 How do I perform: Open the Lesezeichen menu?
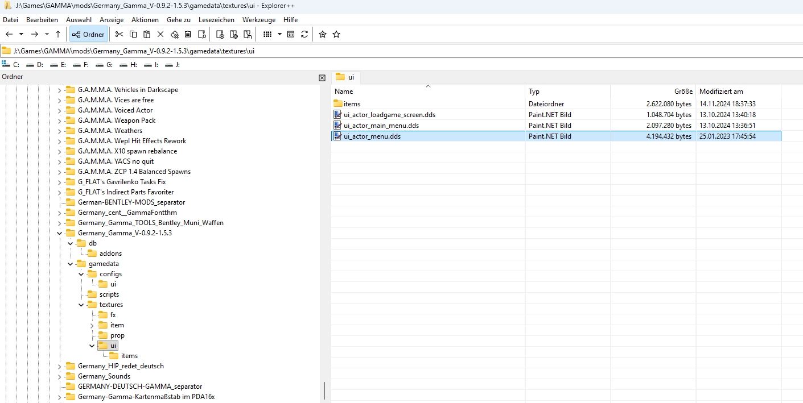(216, 19)
